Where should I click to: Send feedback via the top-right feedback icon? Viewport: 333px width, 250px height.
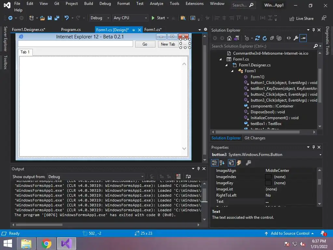click(324, 18)
